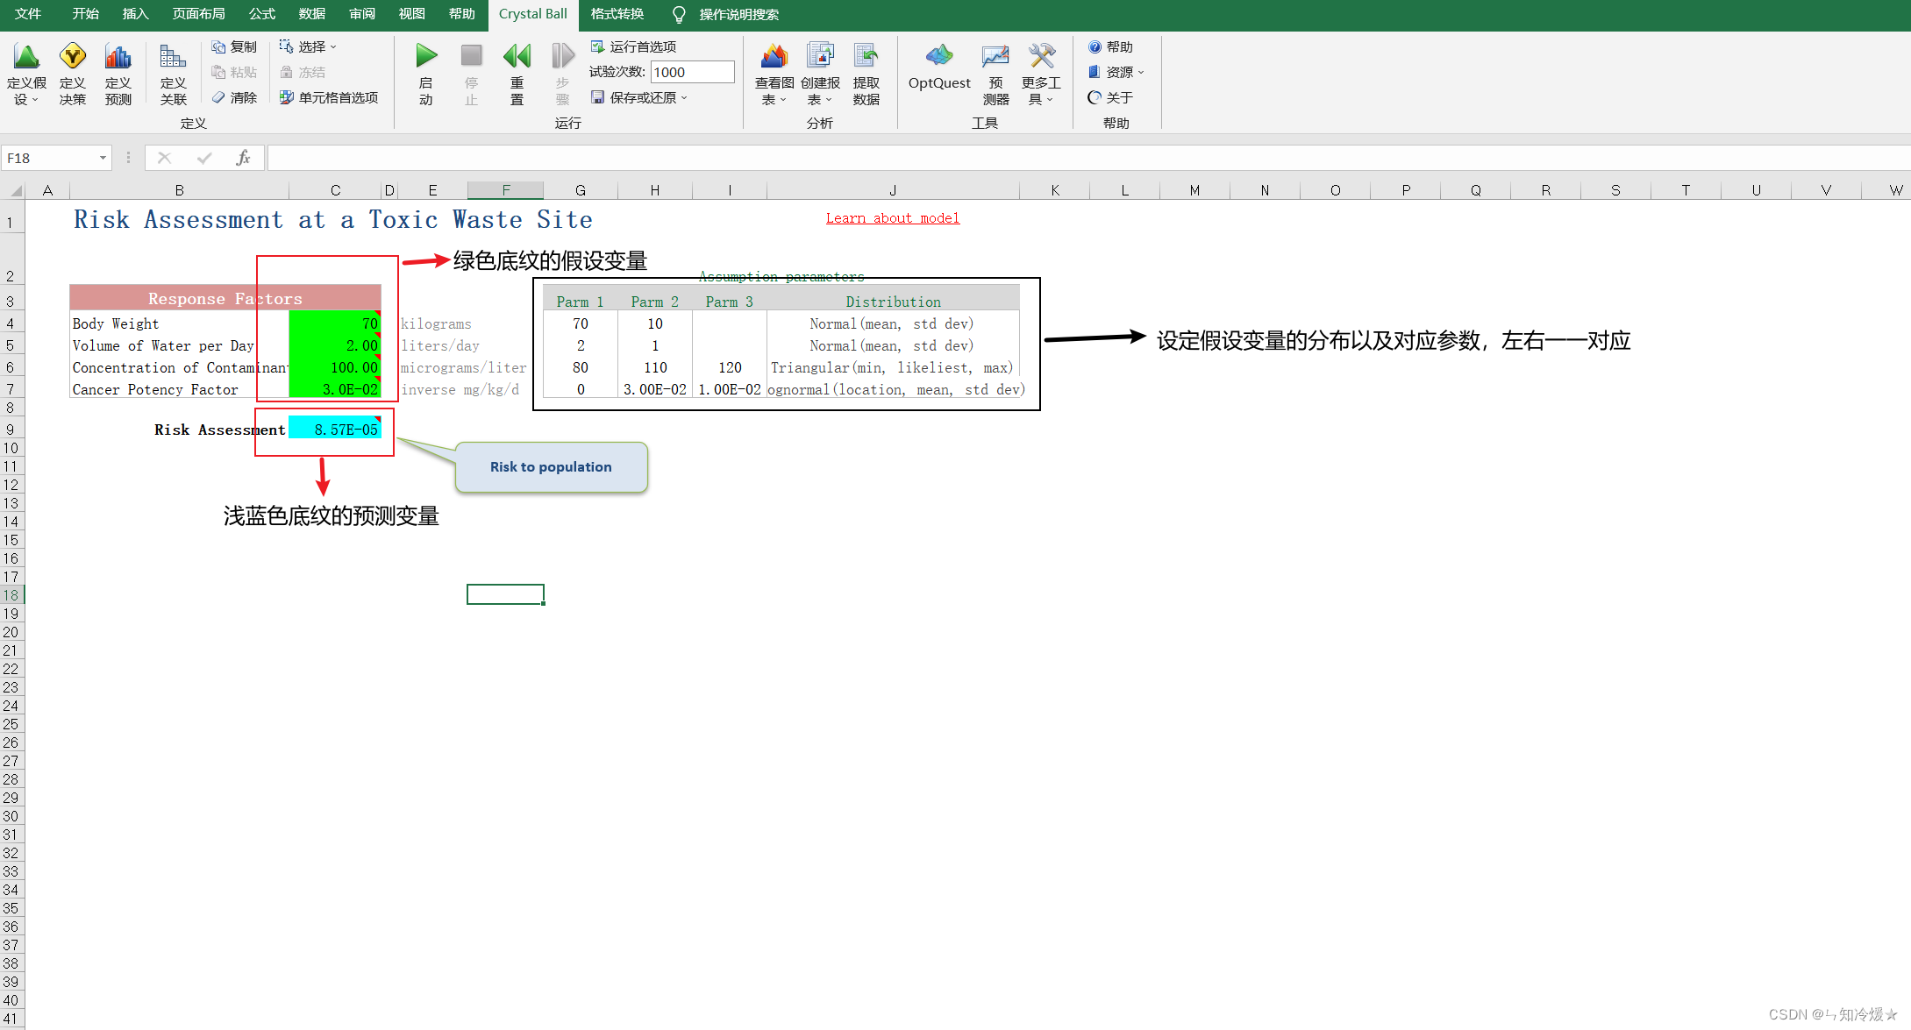Image resolution: width=1911 pixels, height=1030 pixels.
Task: Open the Name Box dropdown arrow
Action: (103, 158)
